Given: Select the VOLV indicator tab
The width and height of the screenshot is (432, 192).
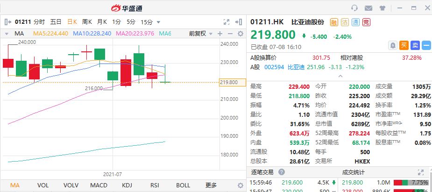Looking at the screenshot, I should [71, 185].
